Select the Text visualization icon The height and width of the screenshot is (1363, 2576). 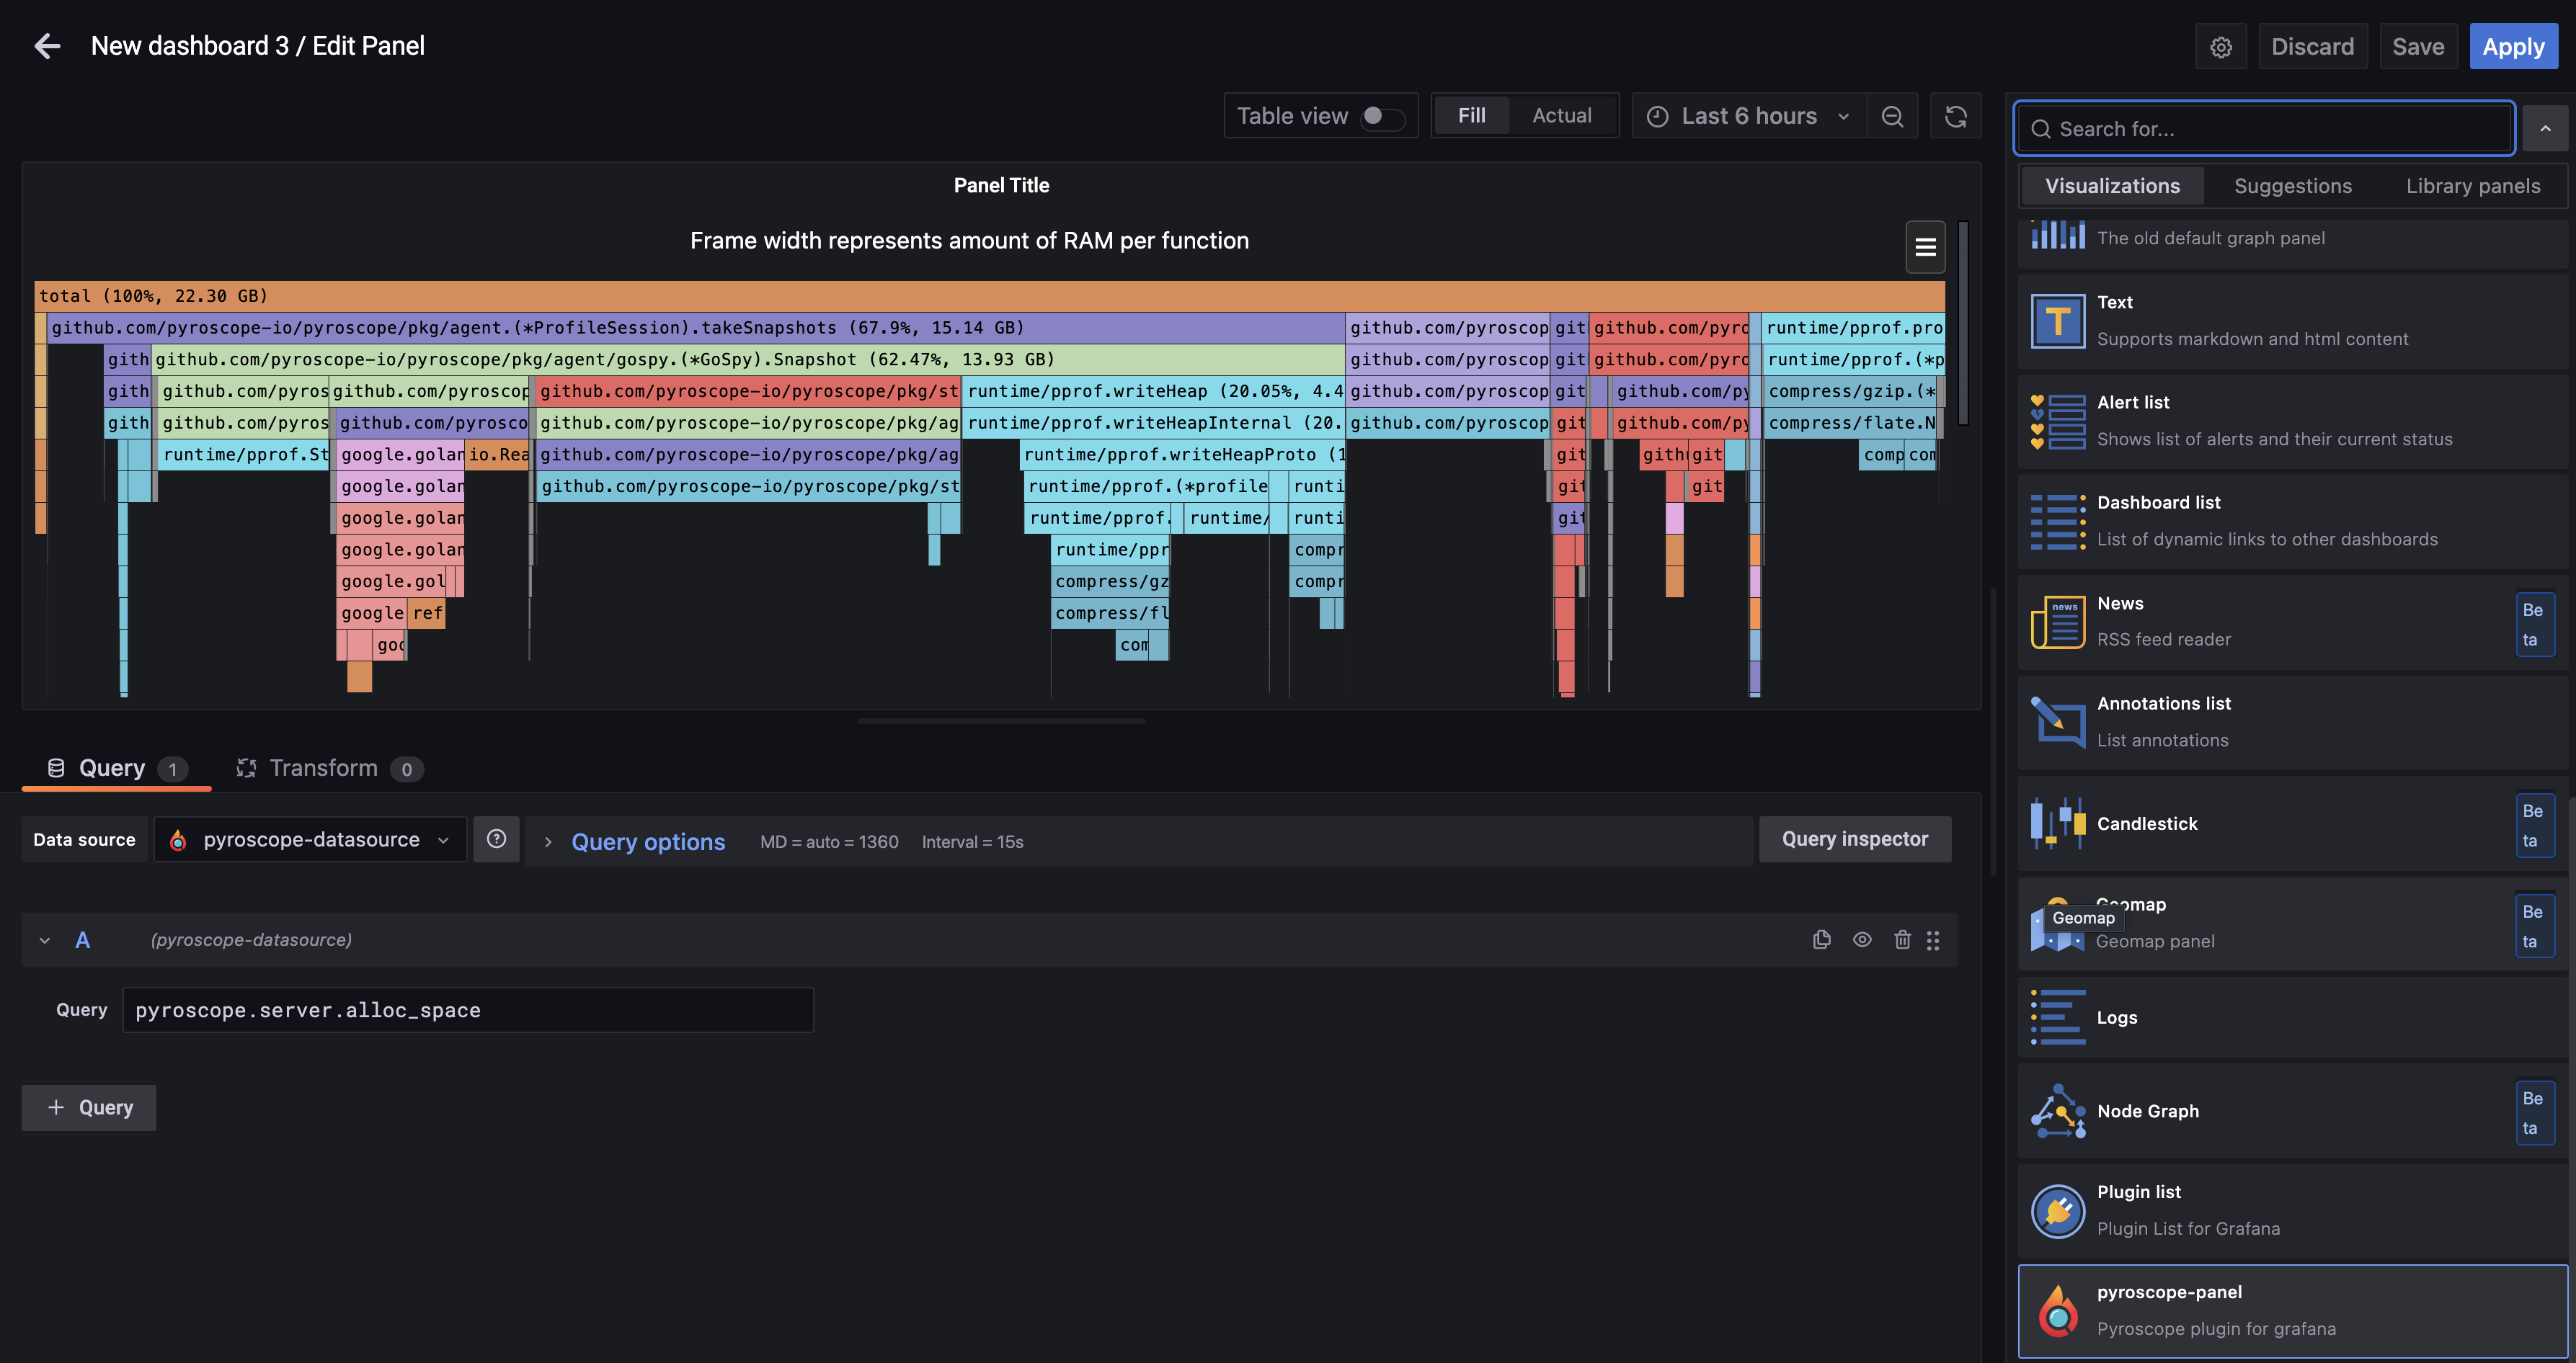pos(2058,321)
